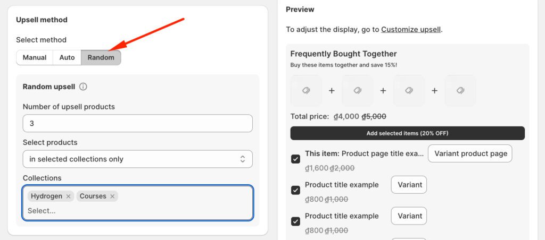
Task: Open the 'Variant product page' selector
Action: (470, 153)
